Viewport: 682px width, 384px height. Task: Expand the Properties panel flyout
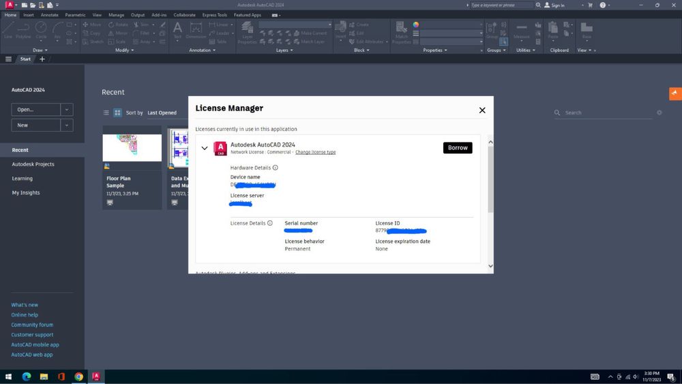435,50
